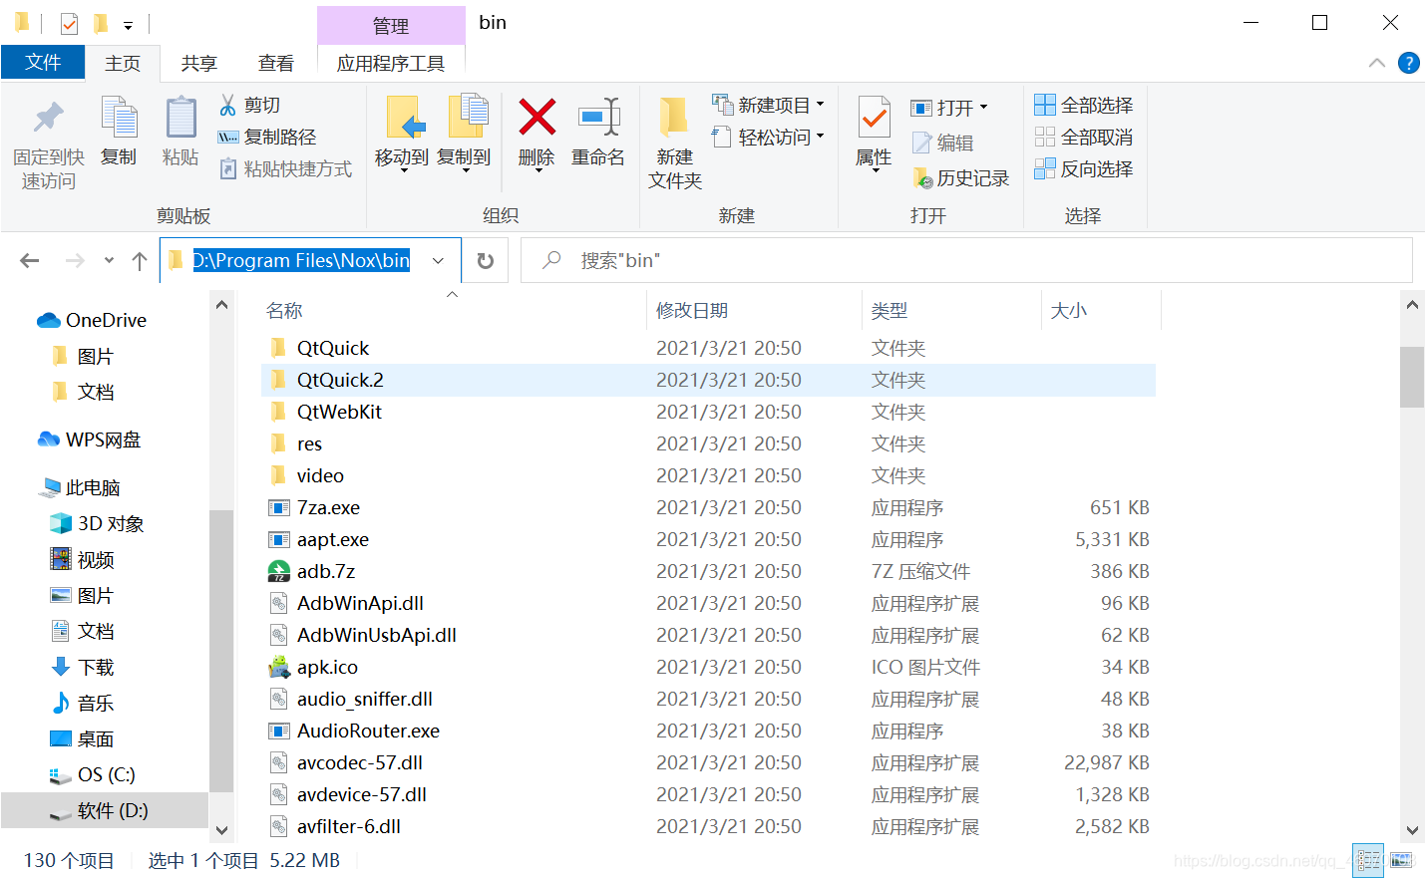Select 3D 对象 in sidebar
This screenshot has height=879, width=1426.
pos(97,523)
